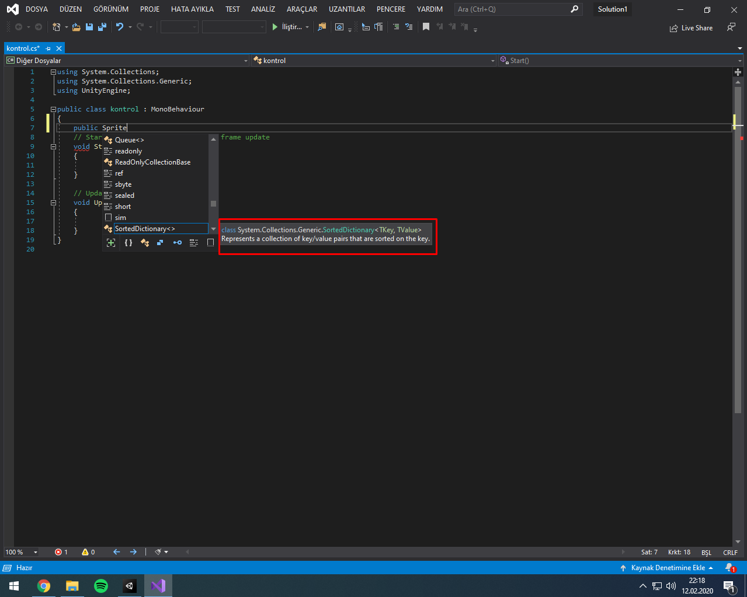
Task: Pin the kontrol.cs tab
Action: pos(48,48)
